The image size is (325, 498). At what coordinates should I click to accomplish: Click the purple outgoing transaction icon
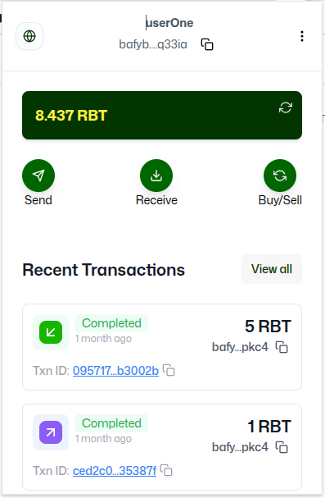(x=51, y=432)
